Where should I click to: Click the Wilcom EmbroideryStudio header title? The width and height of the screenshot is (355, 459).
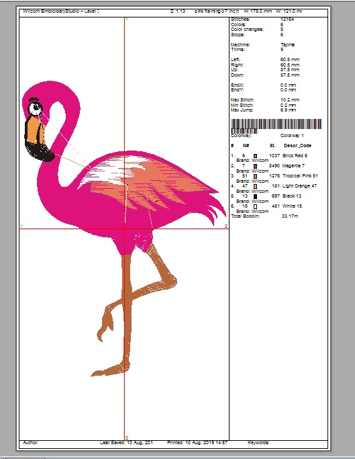61,11
